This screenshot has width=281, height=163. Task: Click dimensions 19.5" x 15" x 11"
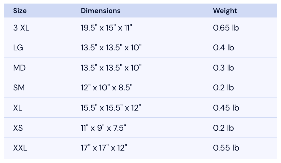(x=106, y=28)
